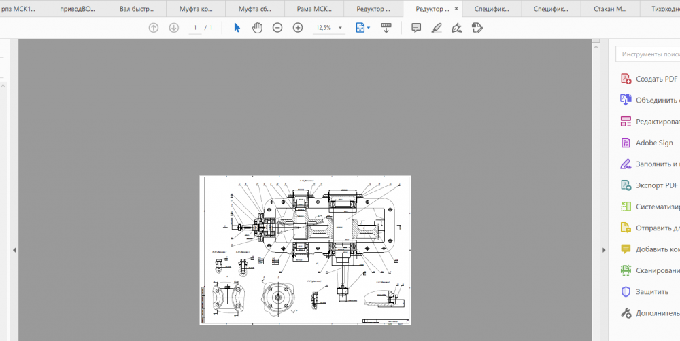Expand the left navigation pane arrow
680x341 pixels.
pos(14,250)
